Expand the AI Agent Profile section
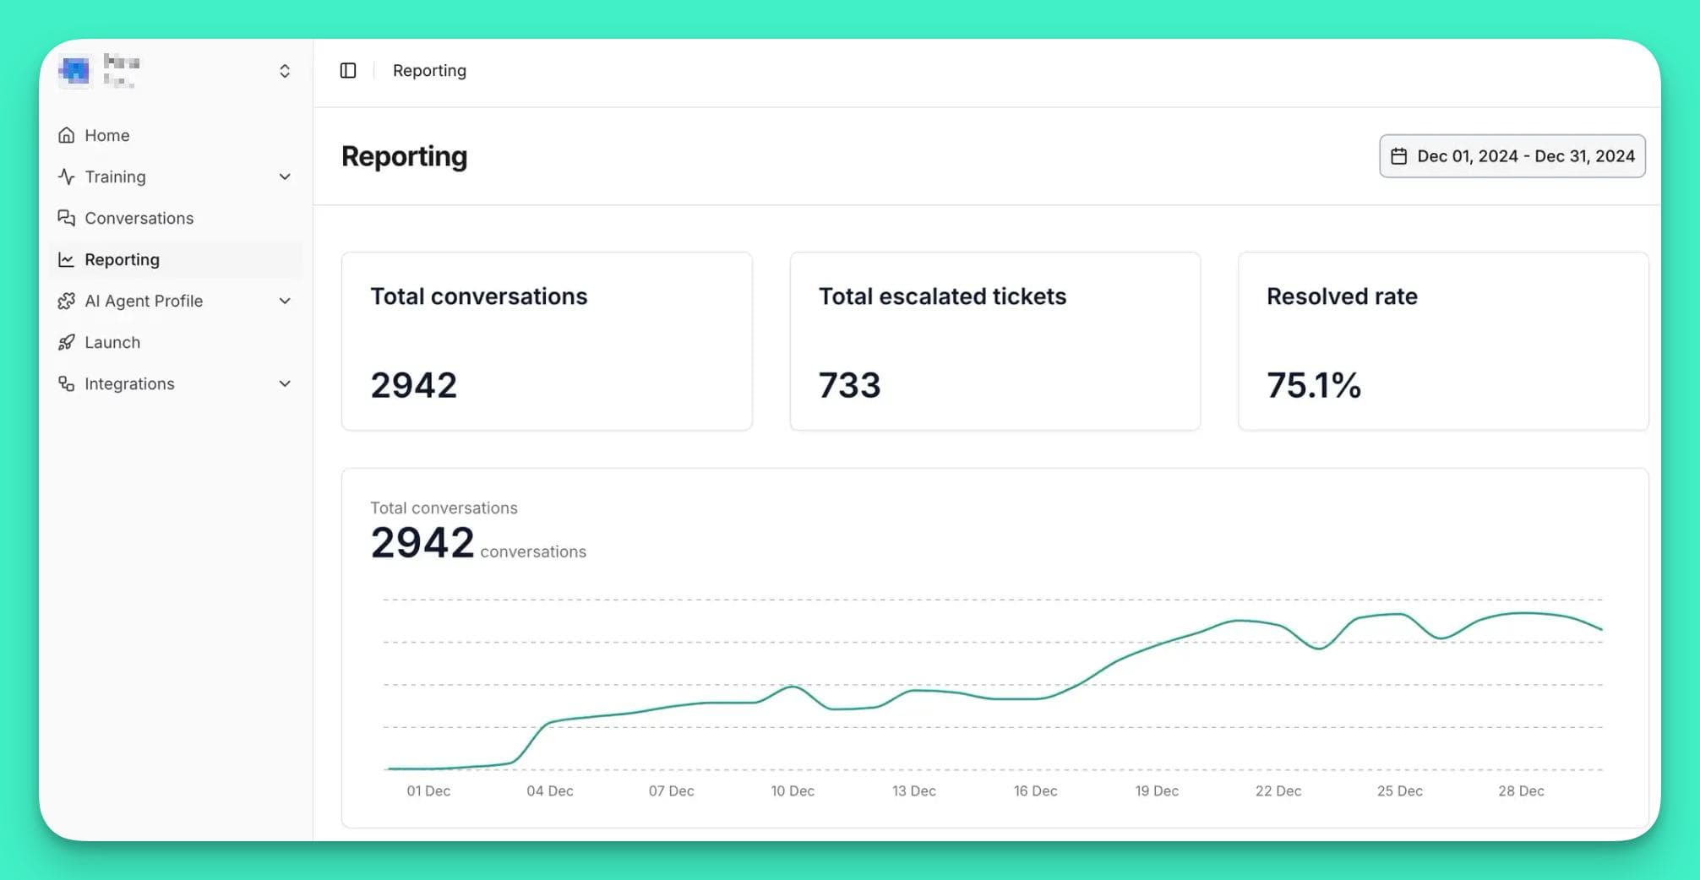1700x880 pixels. [x=284, y=301]
